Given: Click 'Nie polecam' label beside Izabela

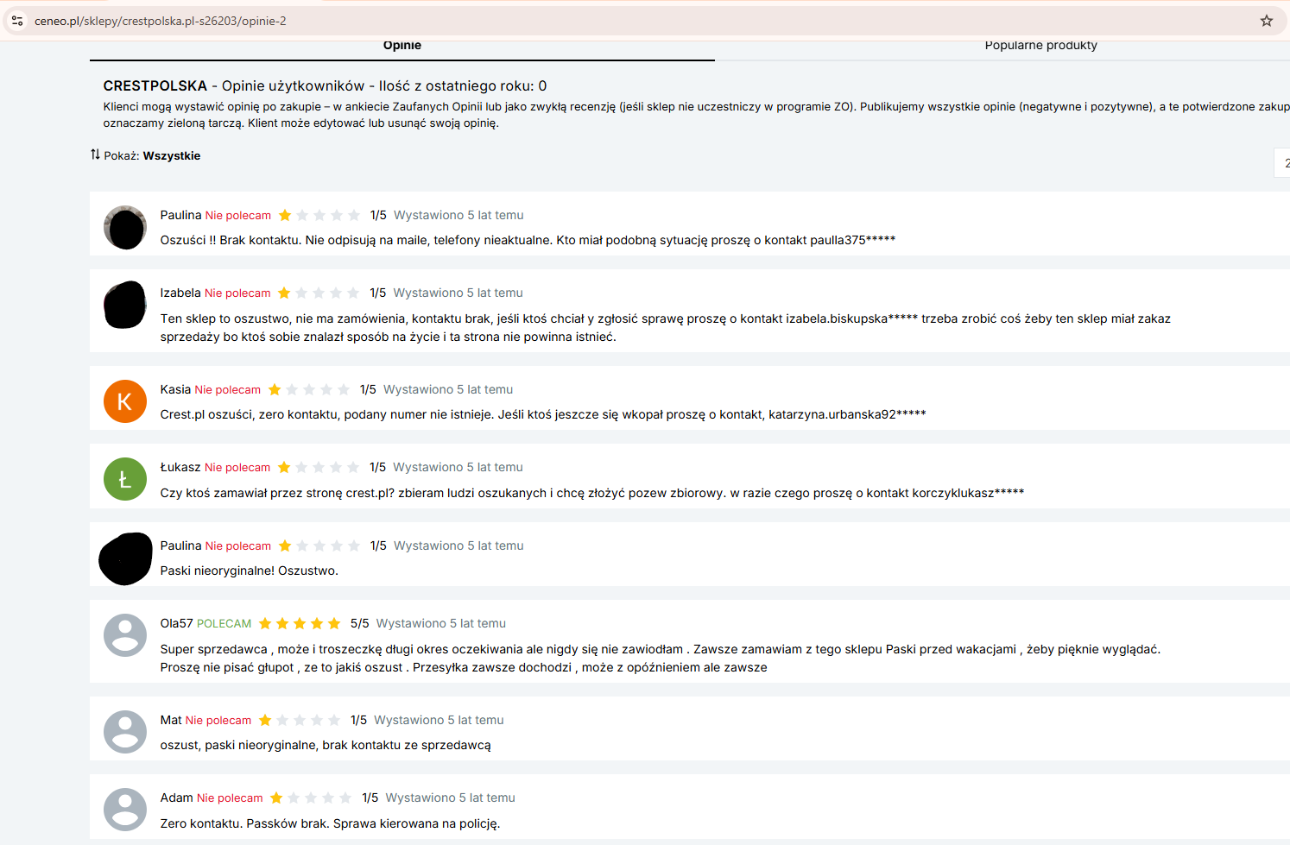Looking at the screenshot, I should pyautogui.click(x=237, y=293).
